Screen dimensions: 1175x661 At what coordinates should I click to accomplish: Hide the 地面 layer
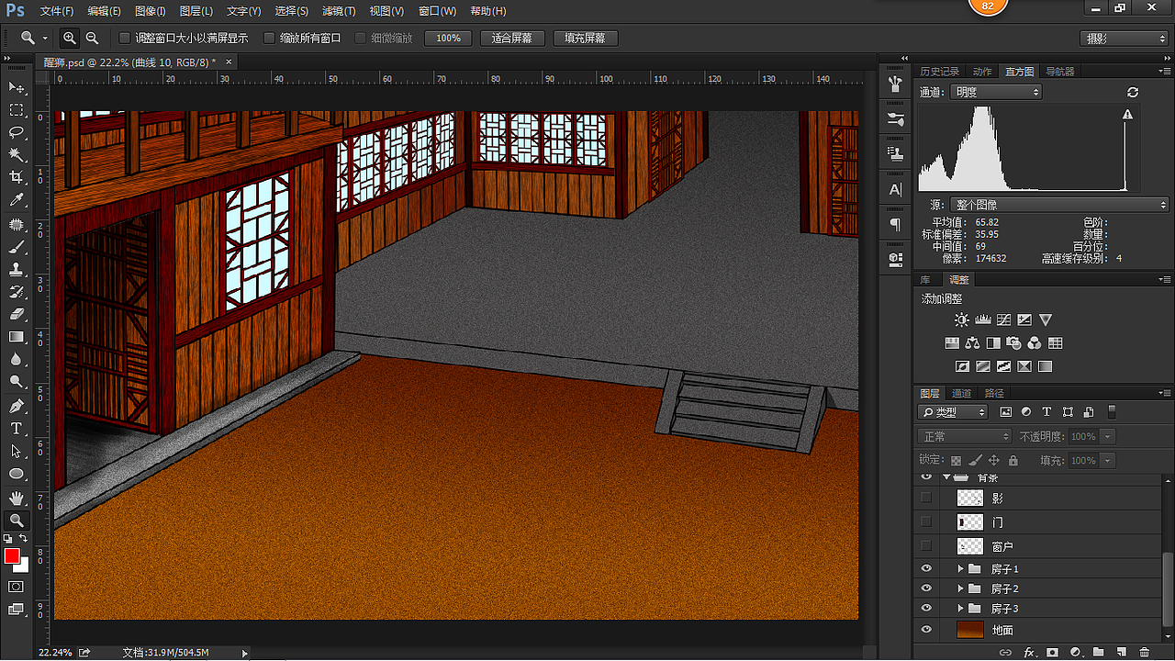click(x=926, y=630)
